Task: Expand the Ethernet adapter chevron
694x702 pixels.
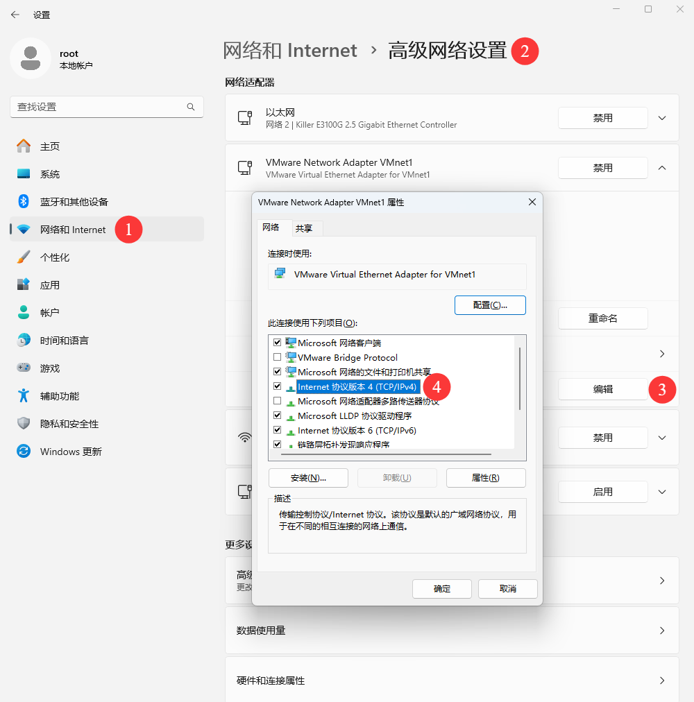Action: (x=662, y=118)
